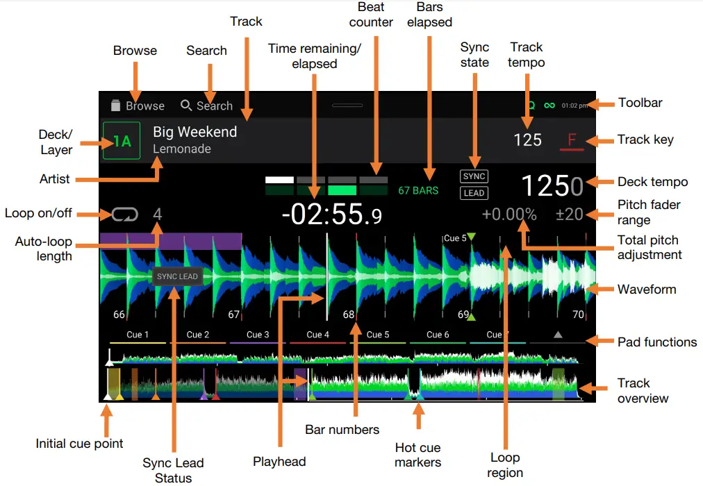Select the Cue 6 pad function
This screenshot has height=486, width=703.
click(438, 335)
